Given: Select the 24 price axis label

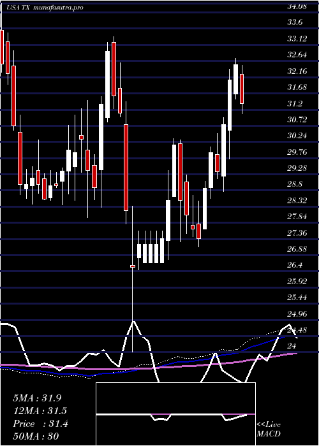Looking at the screenshot, I should 292,346.
